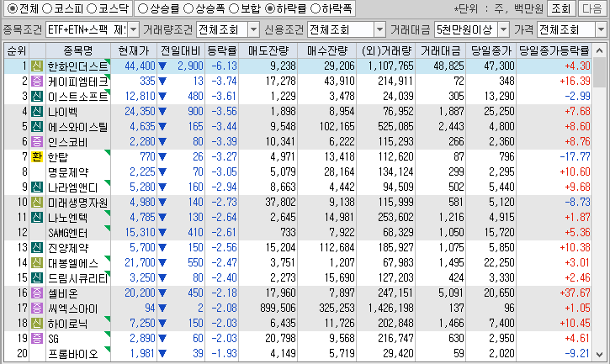
Task: Click the 당일종가 column header
Action: tap(491, 50)
